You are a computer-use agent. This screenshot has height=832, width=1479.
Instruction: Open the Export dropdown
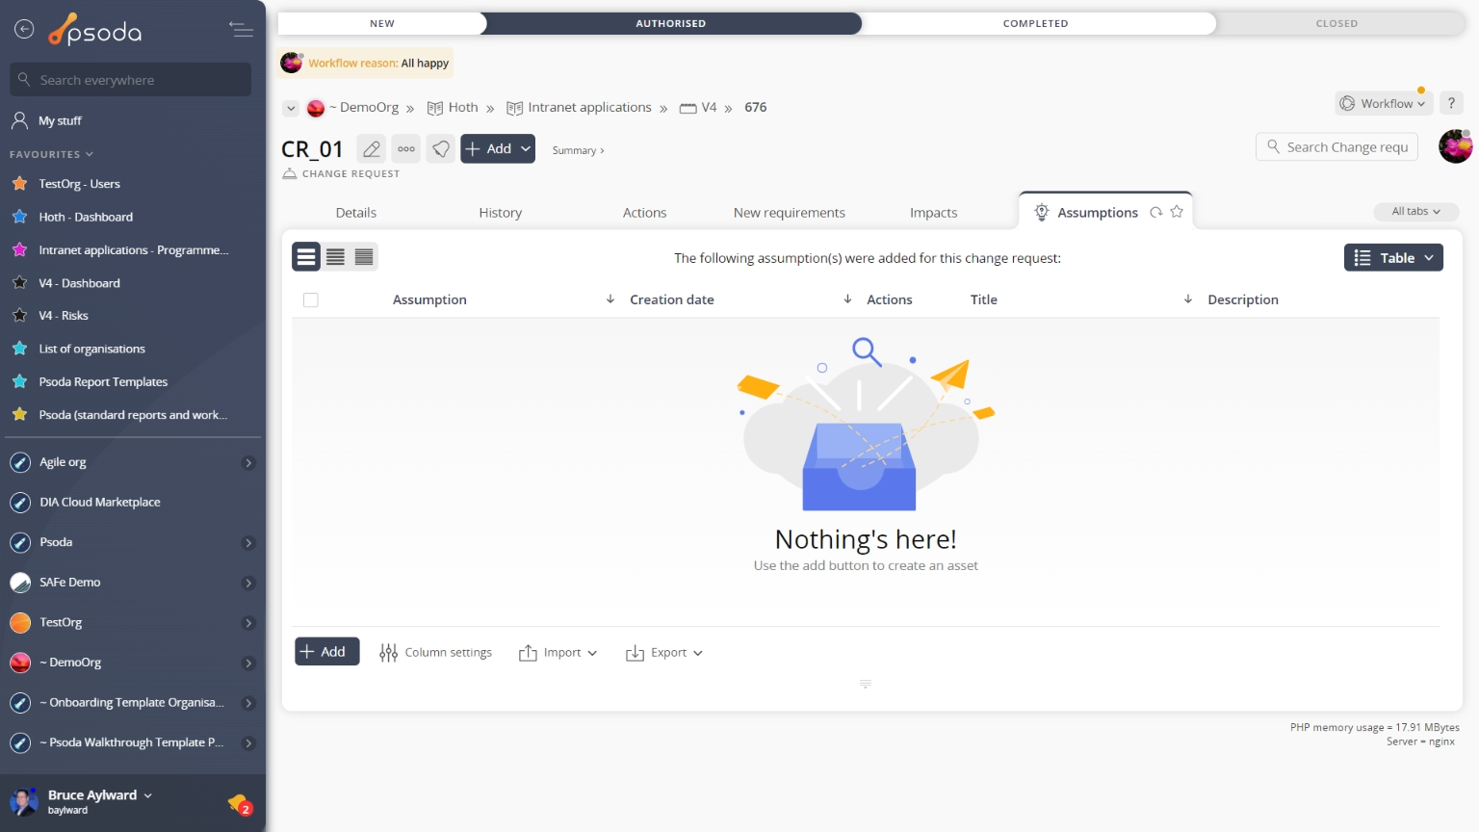click(664, 653)
